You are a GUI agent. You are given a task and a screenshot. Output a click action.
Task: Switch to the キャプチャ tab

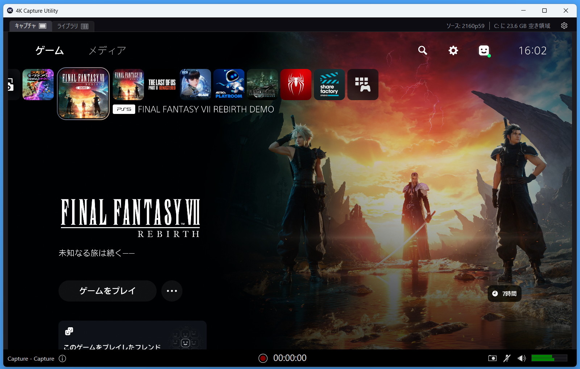tap(30, 26)
